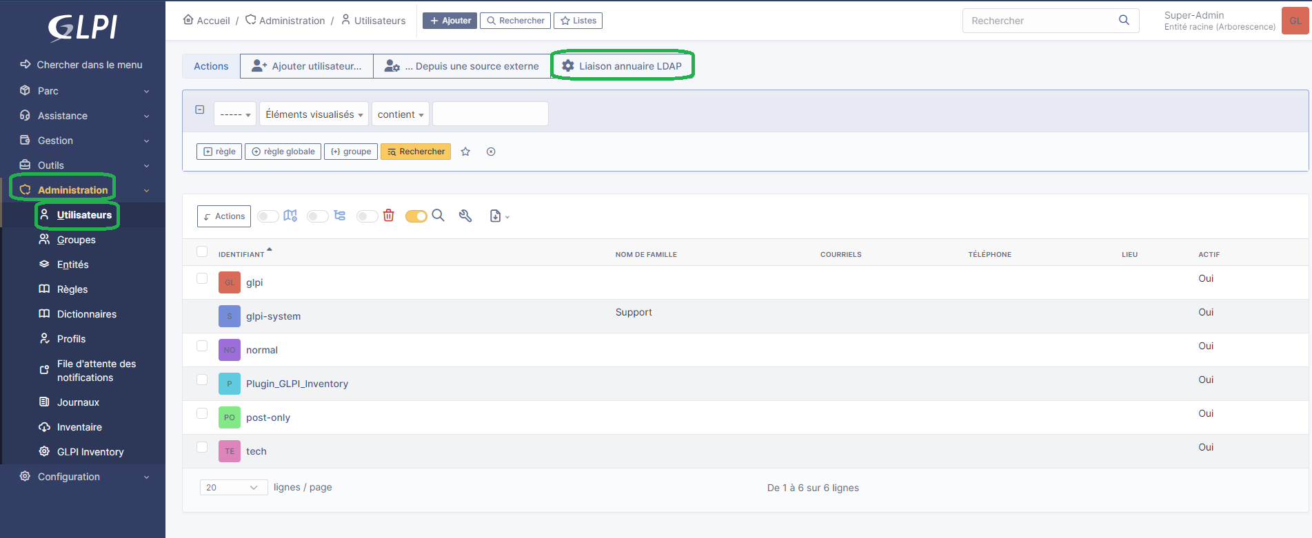Viewport: 1312px width, 538px height.
Task: Open the Éléments visualisés dropdown
Action: [x=314, y=114]
